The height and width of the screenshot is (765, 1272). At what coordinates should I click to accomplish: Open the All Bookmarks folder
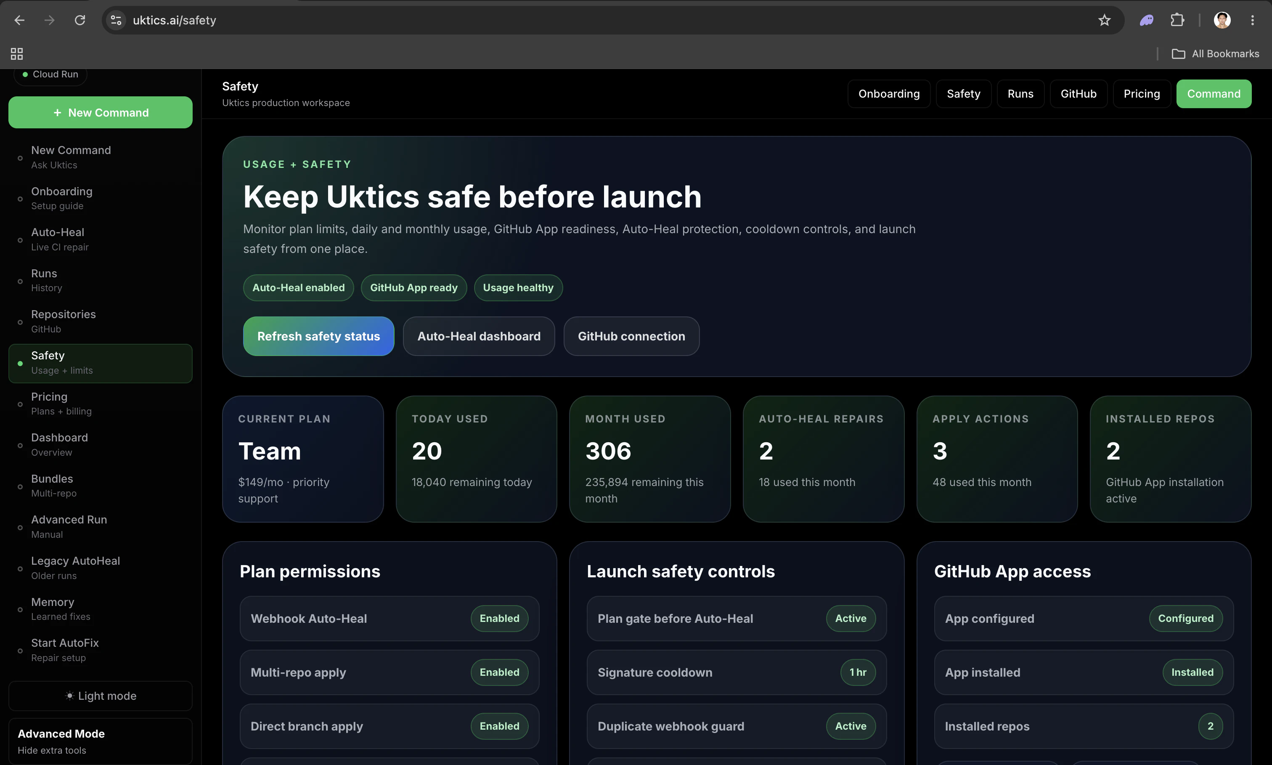point(1215,53)
